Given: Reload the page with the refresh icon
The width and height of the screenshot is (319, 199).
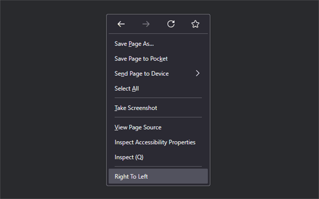Looking at the screenshot, I should [171, 24].
